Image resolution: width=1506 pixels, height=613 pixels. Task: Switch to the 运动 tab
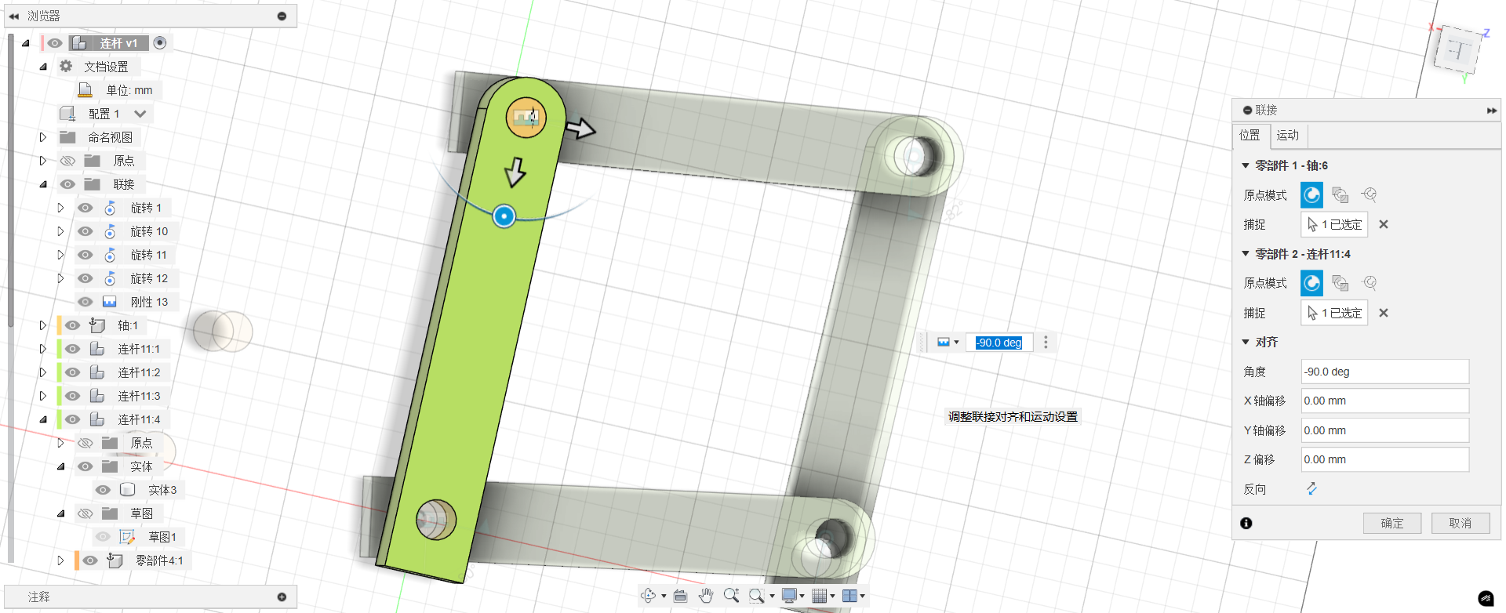1288,135
